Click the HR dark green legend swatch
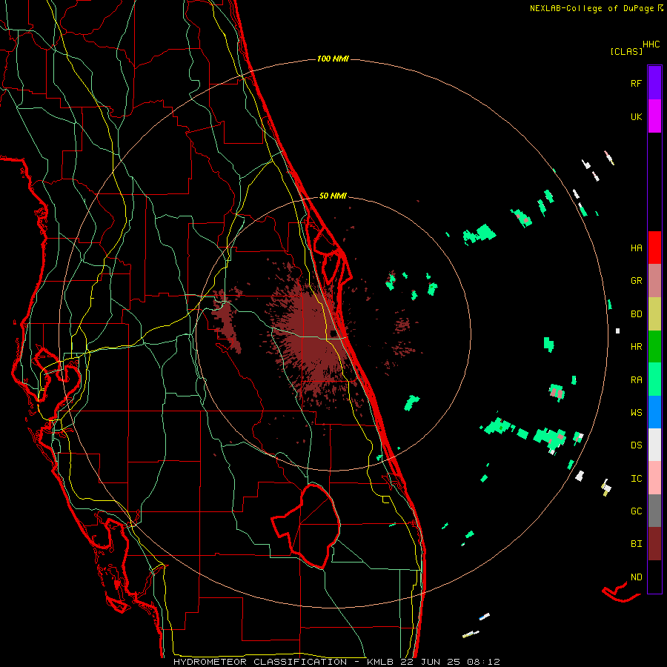Viewport: 667px width, 667px height. pos(654,347)
